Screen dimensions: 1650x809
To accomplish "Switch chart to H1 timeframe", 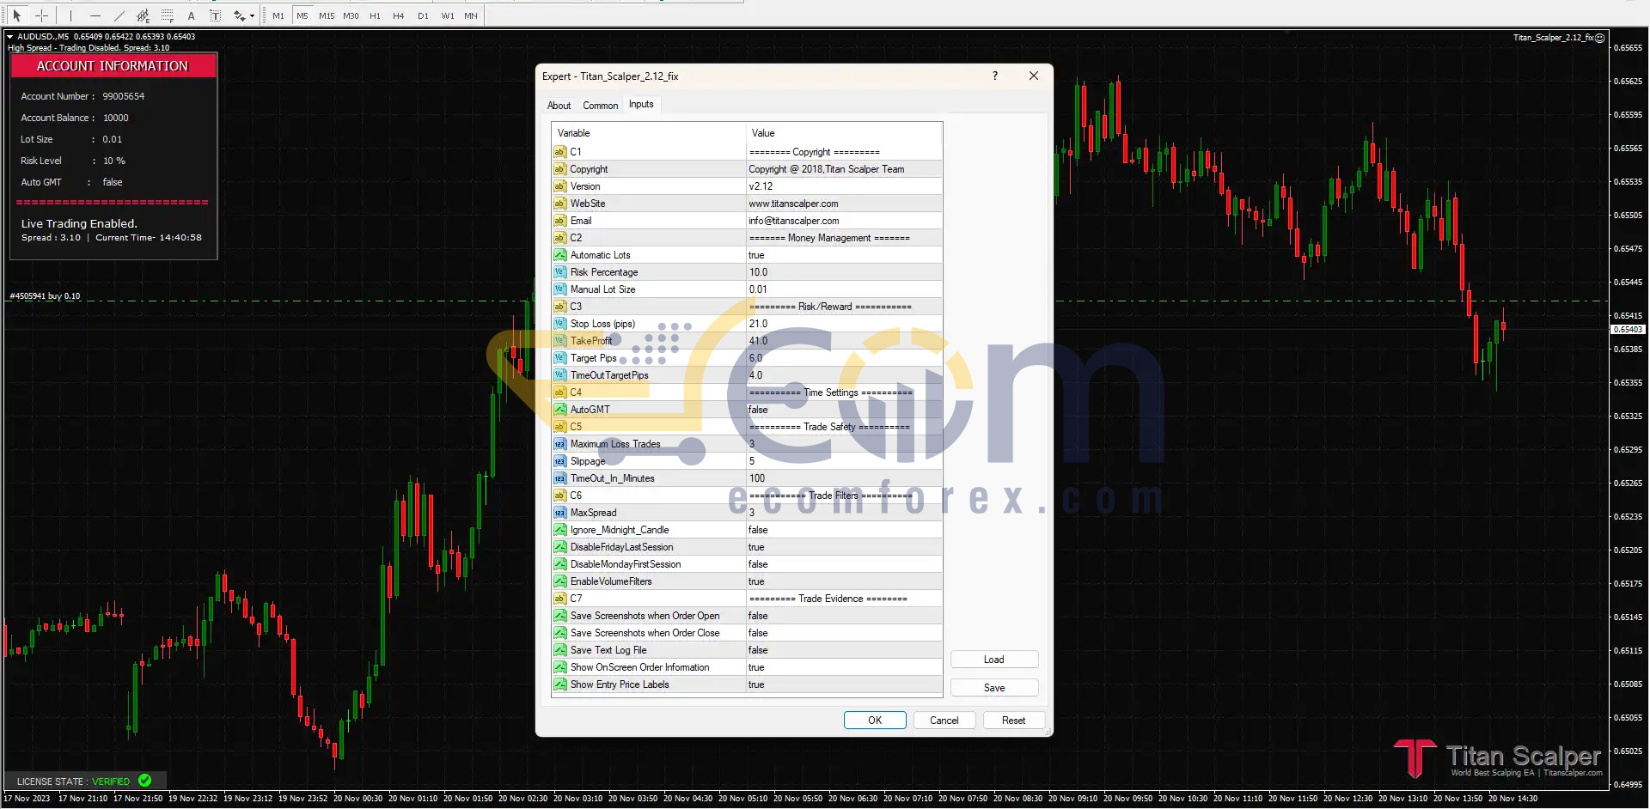I will pos(375,15).
